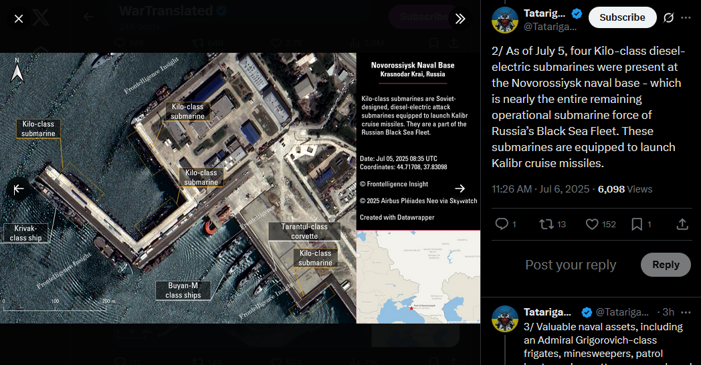Click the 'Buyan-M class ships' label
The height and width of the screenshot is (365, 701).
(183, 290)
